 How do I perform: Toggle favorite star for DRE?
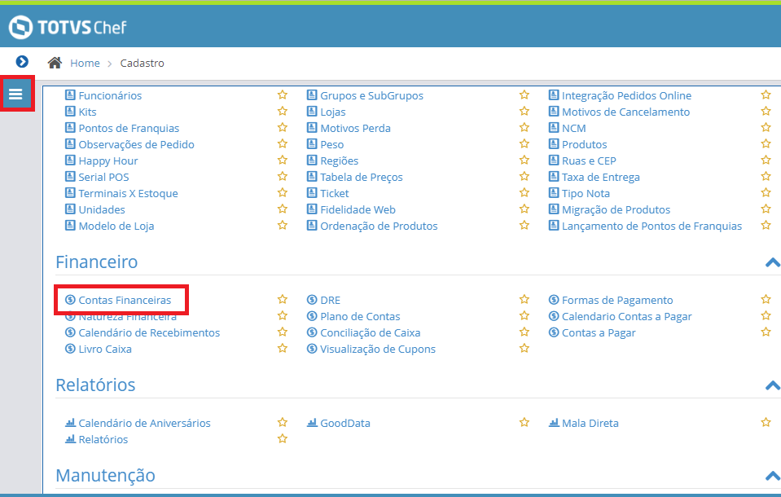tap(524, 299)
